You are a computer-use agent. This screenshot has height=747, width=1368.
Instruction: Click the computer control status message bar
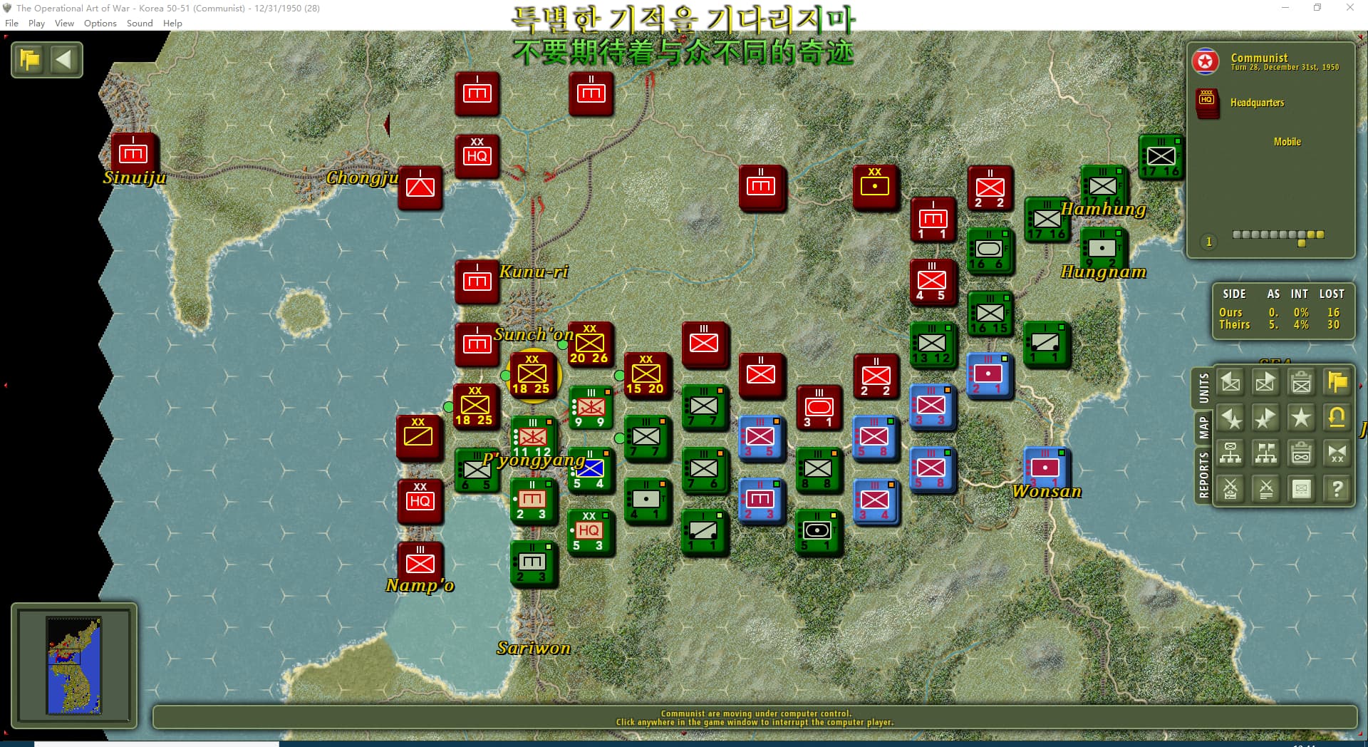tap(755, 717)
